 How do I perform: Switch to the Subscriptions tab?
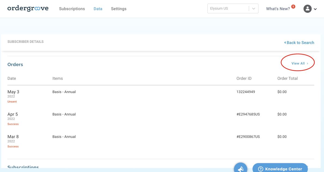click(x=72, y=9)
